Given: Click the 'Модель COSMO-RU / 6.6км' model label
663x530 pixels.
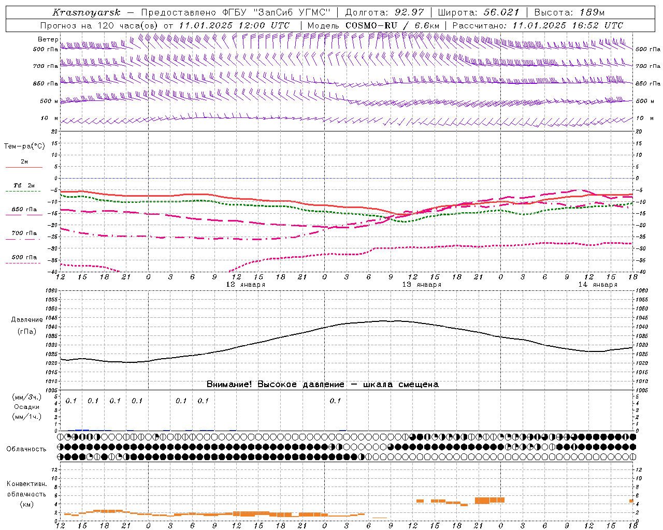Looking at the screenshot, I should (373, 25).
